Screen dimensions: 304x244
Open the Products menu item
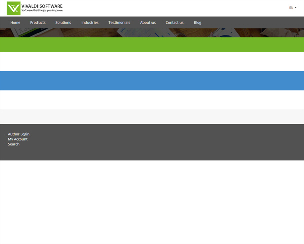37,23
